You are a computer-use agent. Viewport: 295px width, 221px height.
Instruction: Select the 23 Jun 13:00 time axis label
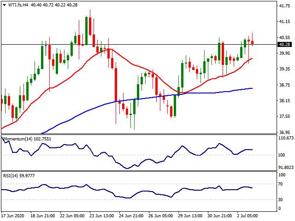click(x=101, y=215)
